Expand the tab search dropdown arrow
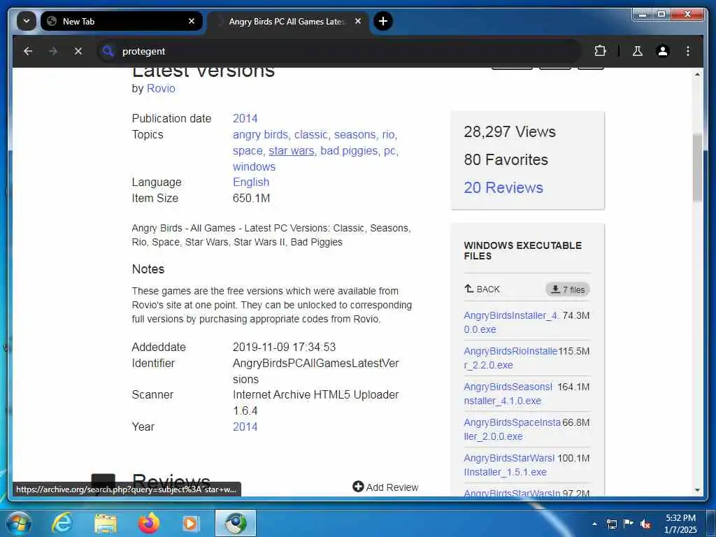Screen dimensions: 716x537 [x=27, y=21]
